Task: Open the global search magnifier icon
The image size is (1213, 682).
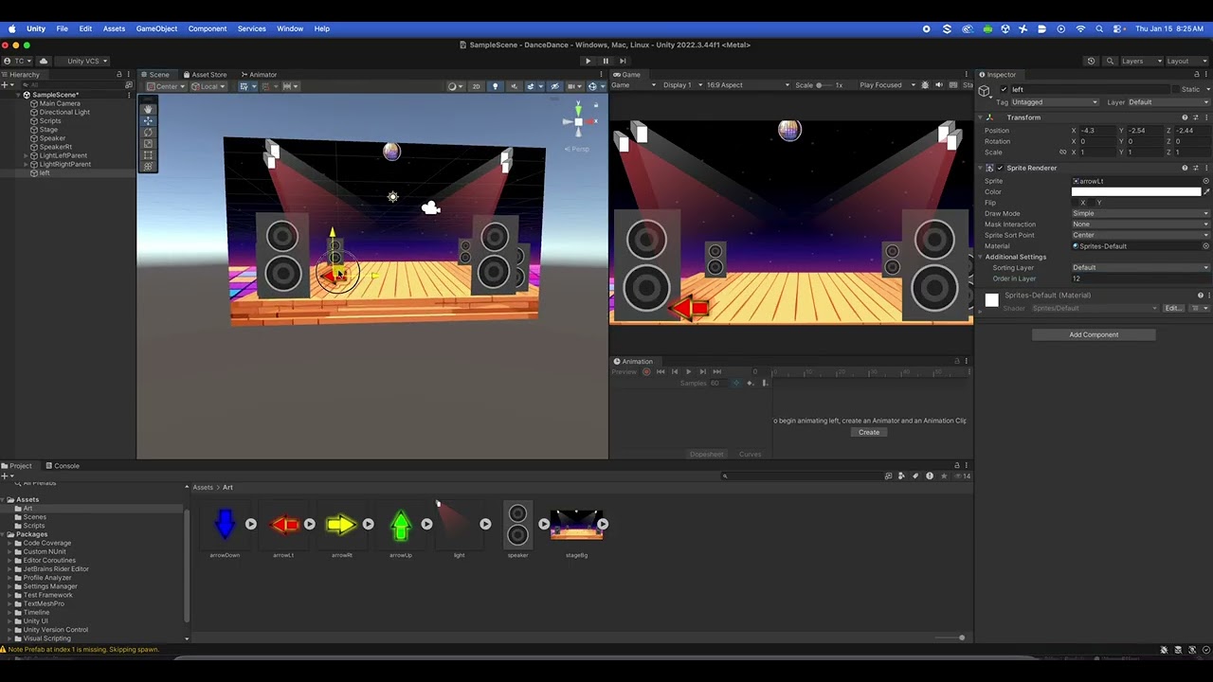Action: [x=1110, y=61]
